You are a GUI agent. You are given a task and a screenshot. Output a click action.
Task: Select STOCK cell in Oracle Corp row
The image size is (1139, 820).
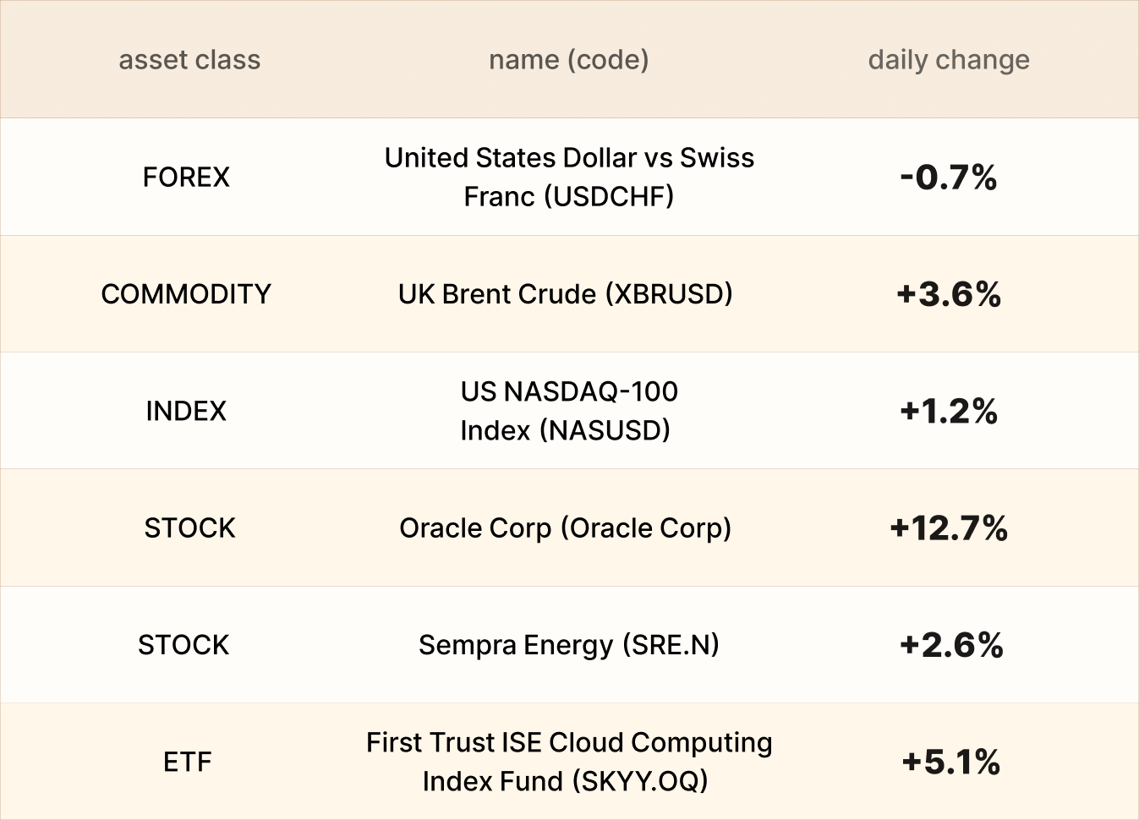coord(189,528)
